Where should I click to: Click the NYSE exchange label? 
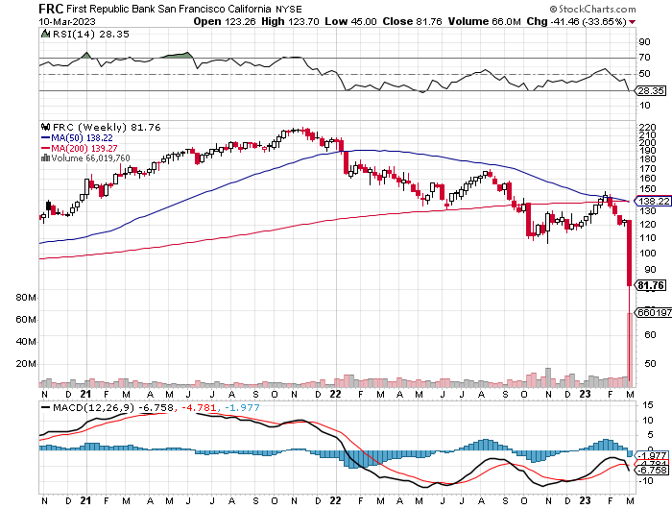[x=289, y=10]
